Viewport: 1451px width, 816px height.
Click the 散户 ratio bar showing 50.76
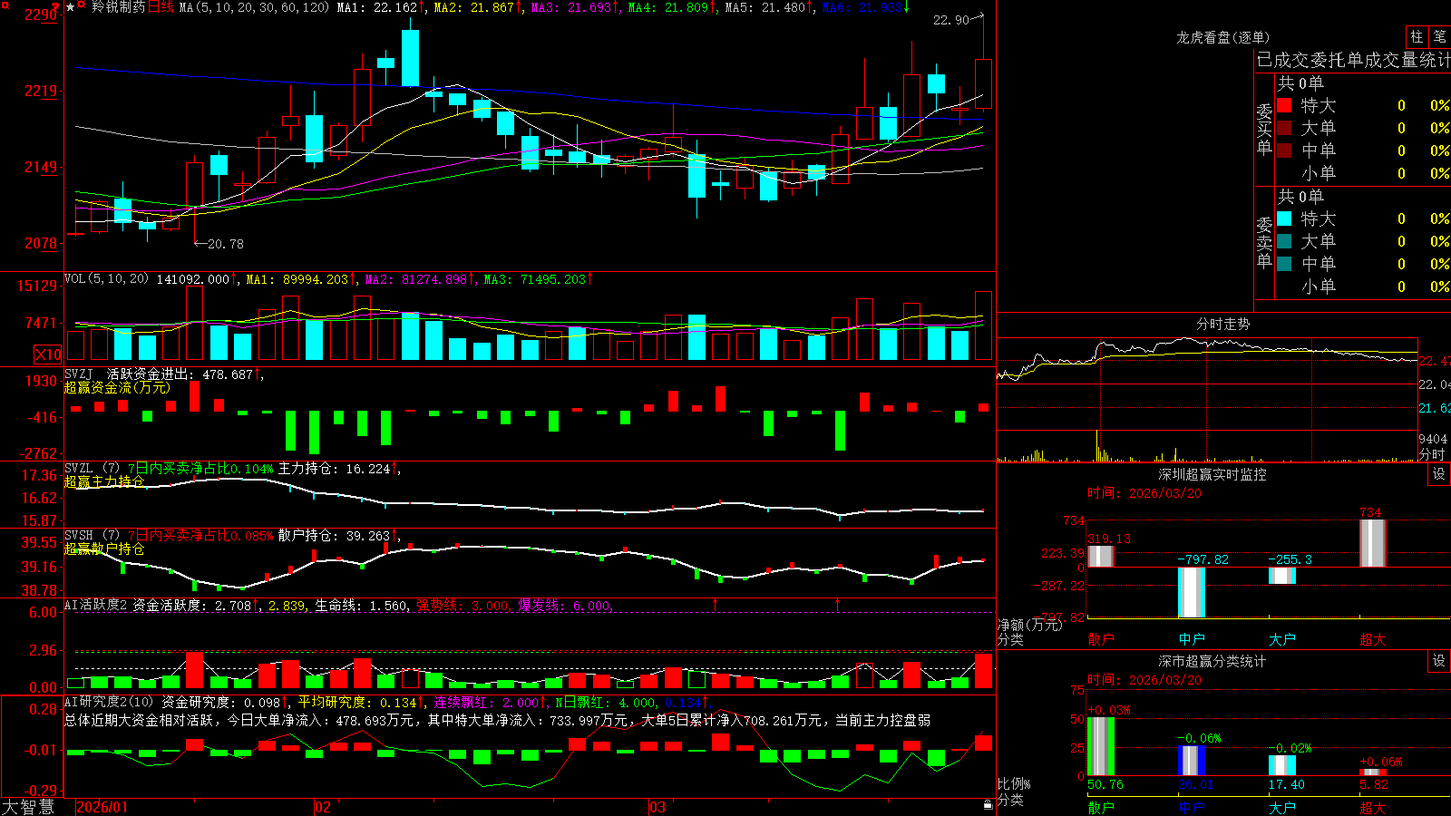(1100, 746)
